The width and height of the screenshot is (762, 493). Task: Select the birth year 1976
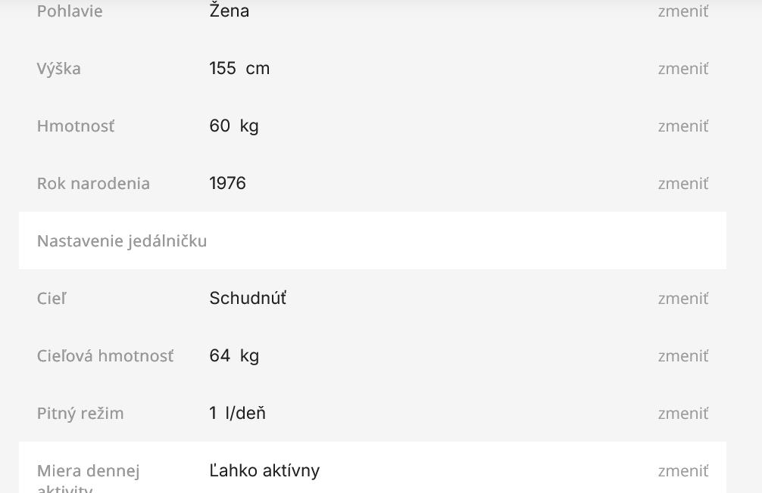click(x=227, y=184)
